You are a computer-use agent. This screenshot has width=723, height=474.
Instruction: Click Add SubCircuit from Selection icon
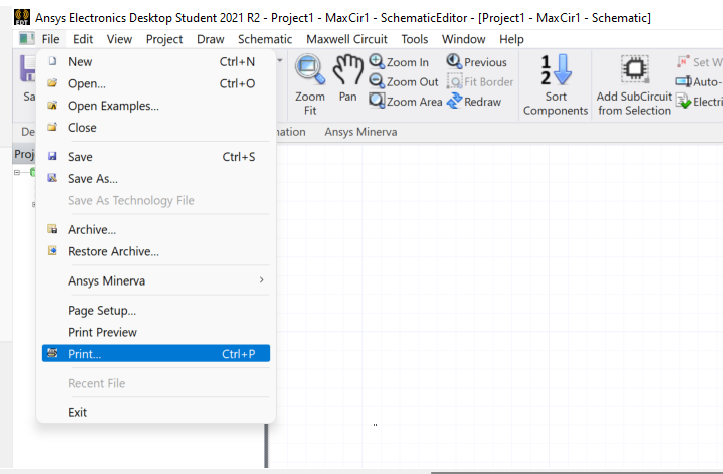tap(635, 69)
